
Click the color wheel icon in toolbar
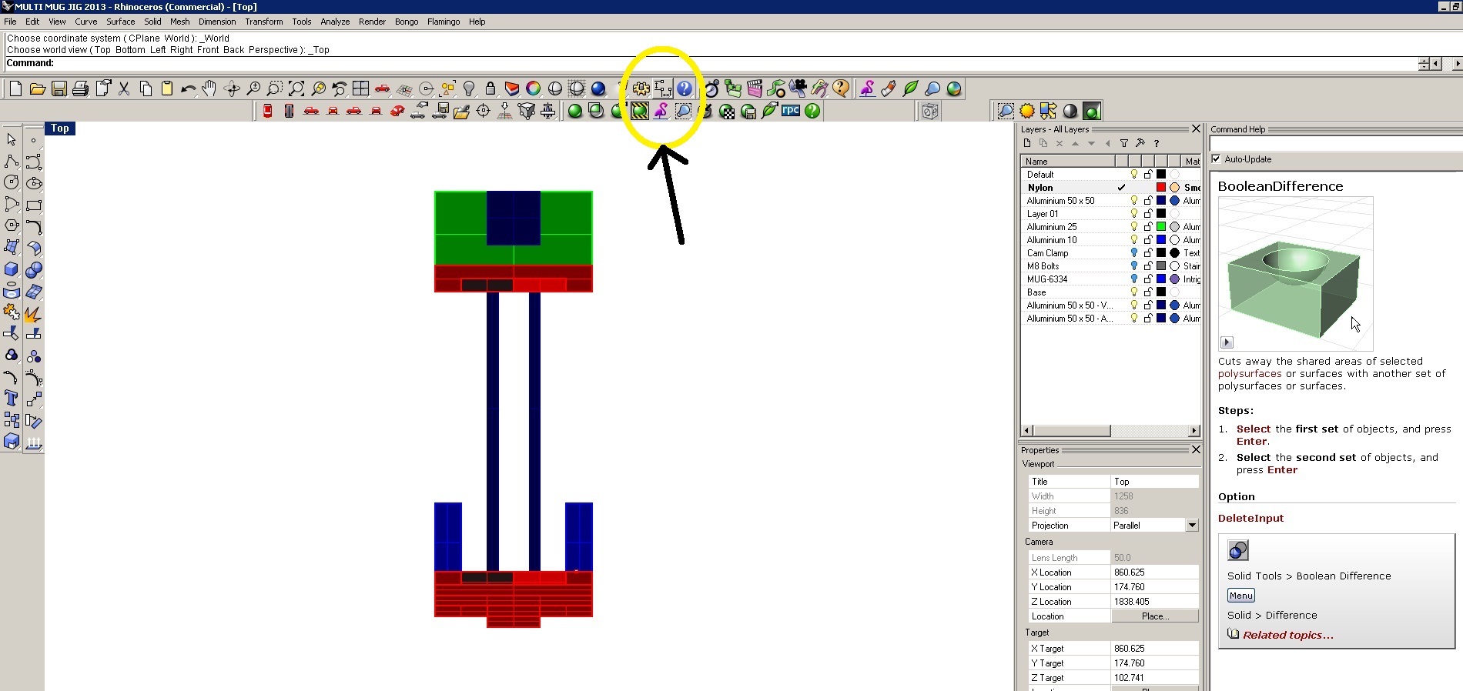tap(534, 88)
